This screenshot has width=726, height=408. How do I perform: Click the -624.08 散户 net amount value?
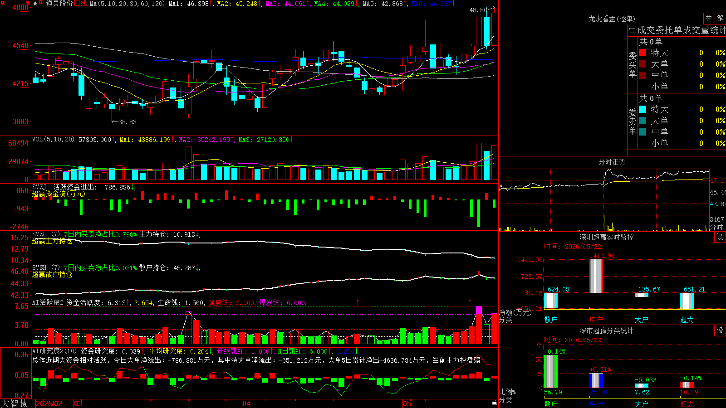(557, 289)
